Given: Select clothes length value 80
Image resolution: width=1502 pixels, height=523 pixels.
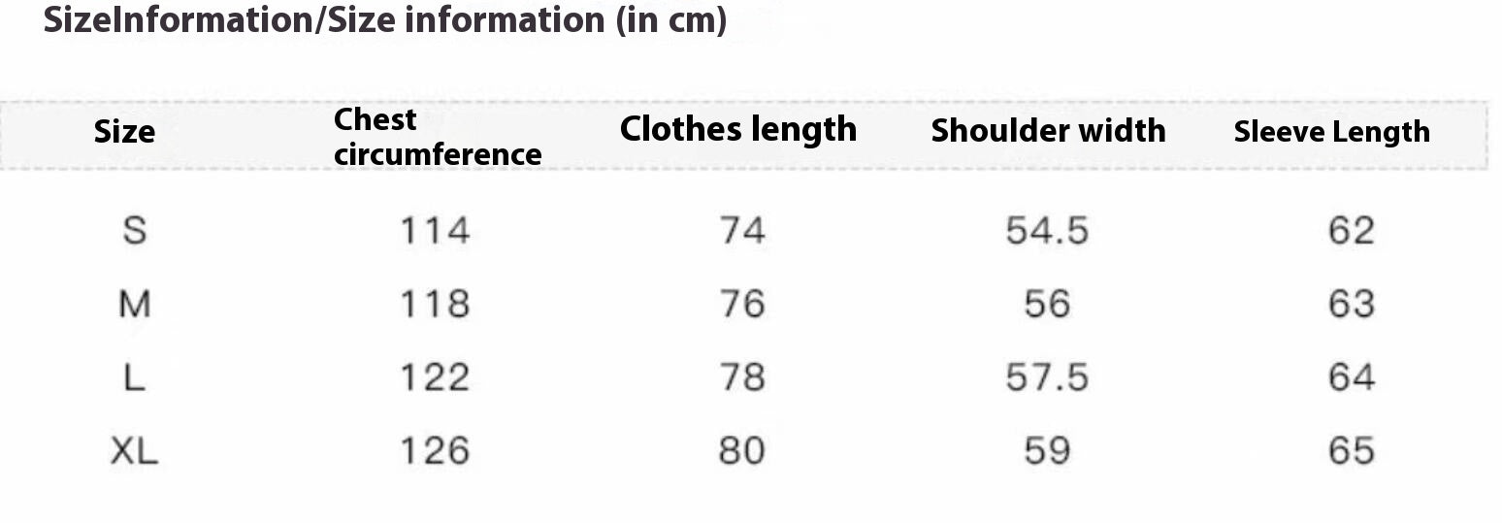Looking at the screenshot, I should [741, 451].
